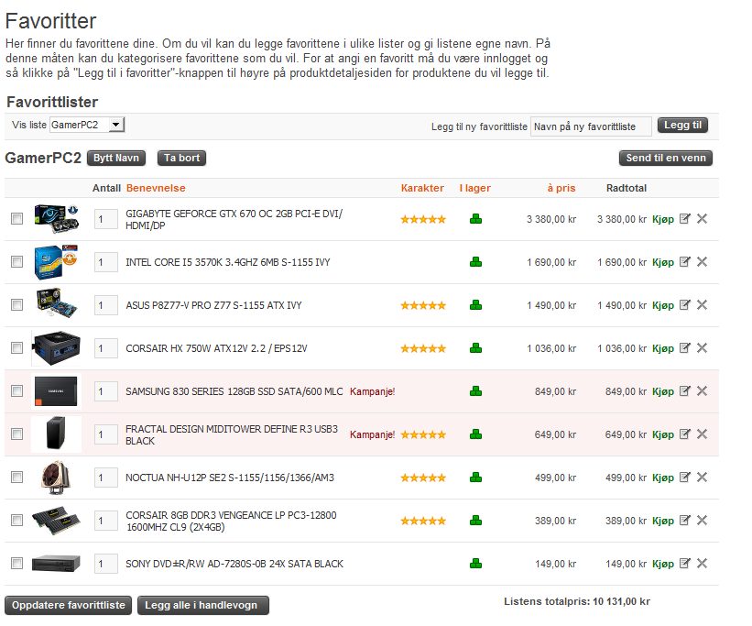Remove Gigabyte GeForce GTX 670 with X icon

click(703, 219)
